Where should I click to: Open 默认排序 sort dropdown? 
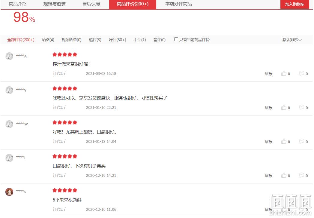(x=292, y=40)
